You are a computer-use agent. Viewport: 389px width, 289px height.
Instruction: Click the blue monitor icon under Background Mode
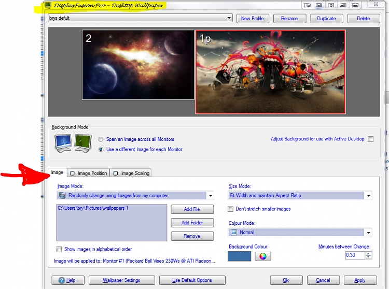[x=63, y=143]
